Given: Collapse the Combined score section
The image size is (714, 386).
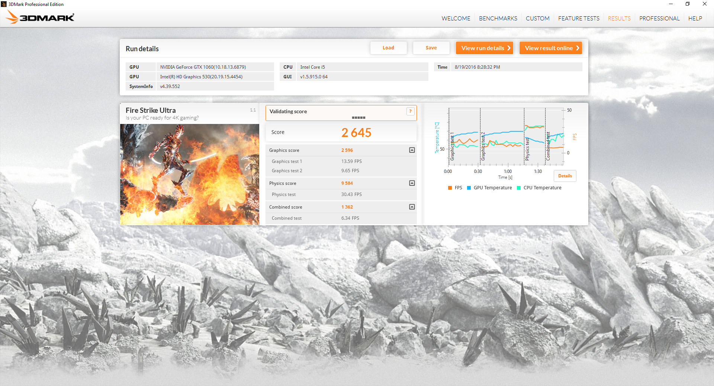Looking at the screenshot, I should (412, 207).
